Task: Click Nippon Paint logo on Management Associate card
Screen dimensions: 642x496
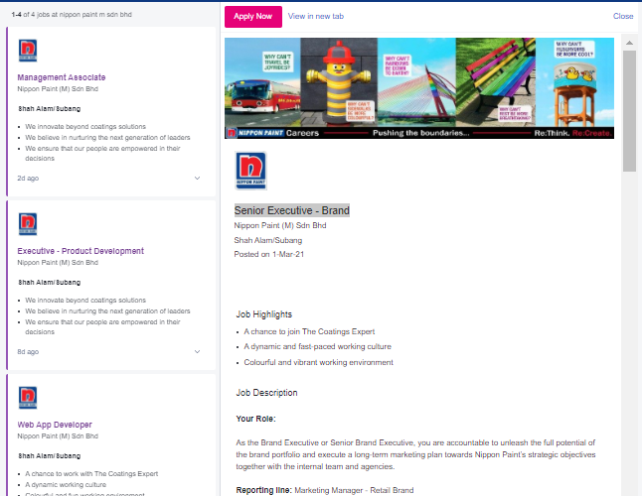Action: 28,51
